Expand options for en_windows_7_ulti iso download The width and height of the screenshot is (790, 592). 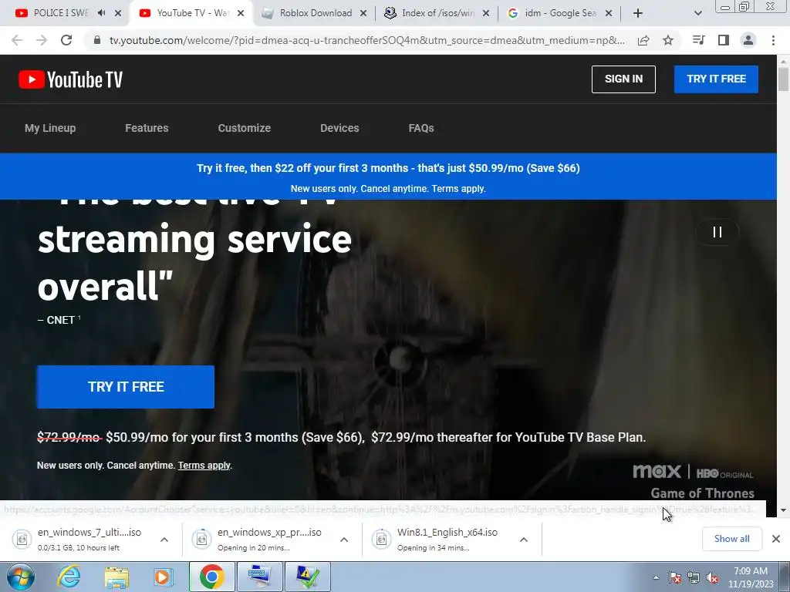[164, 540]
